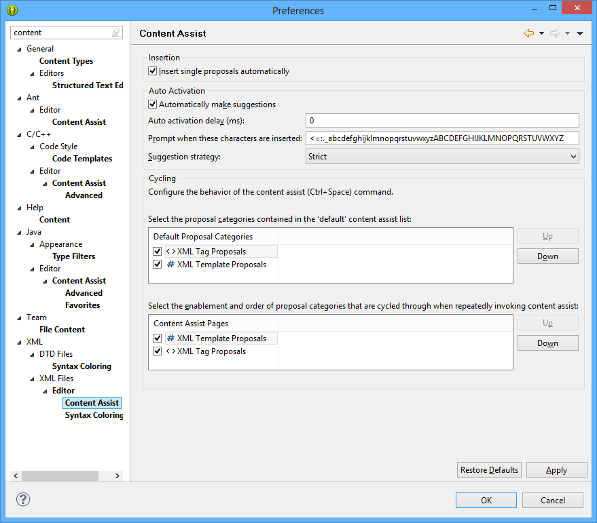Open help via the question mark icon

click(22, 500)
